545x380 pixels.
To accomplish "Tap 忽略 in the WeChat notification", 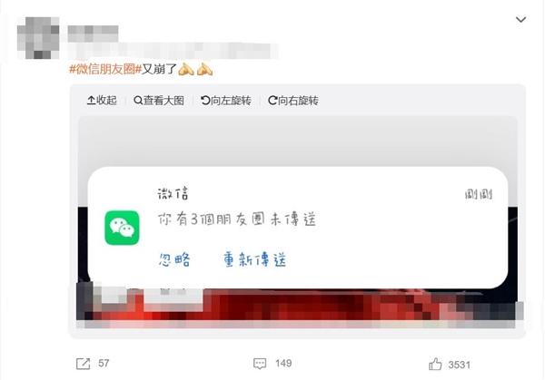I will 174,259.
